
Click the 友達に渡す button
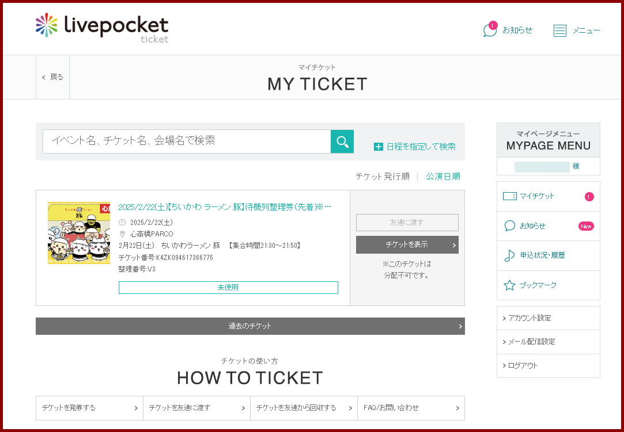pos(407,223)
